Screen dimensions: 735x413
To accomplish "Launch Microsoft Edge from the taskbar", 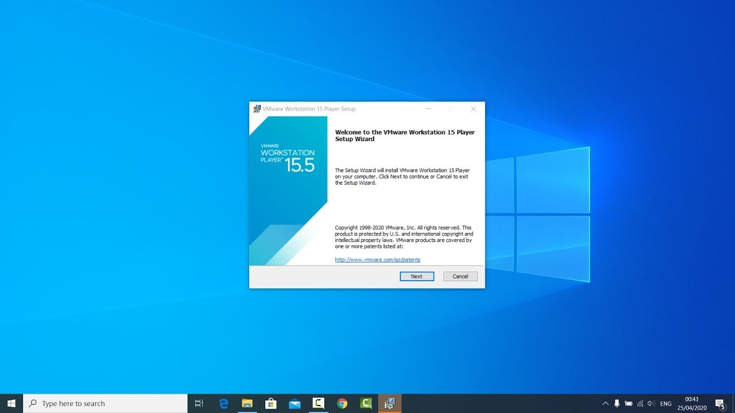I will click(224, 403).
